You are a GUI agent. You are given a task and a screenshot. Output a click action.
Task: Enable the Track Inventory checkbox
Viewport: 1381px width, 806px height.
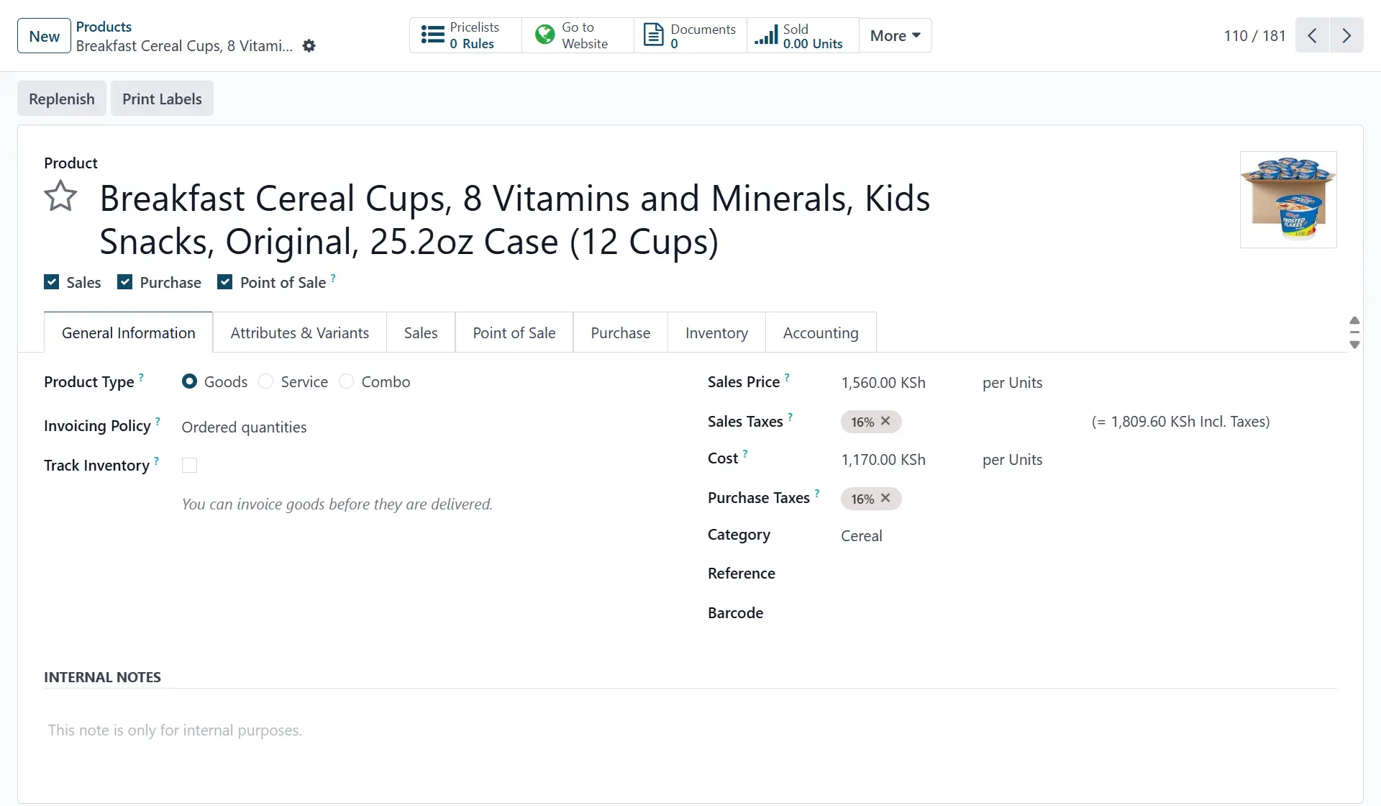[x=190, y=466]
